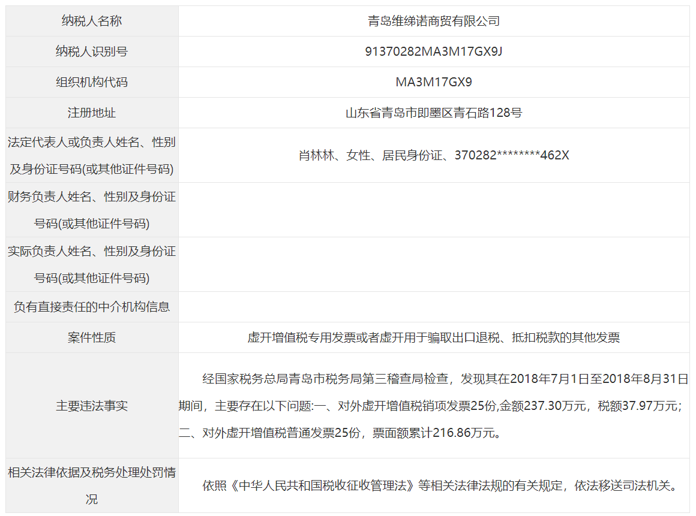The width and height of the screenshot is (696, 516).
Task: Select address 山东省青岛市即墨区青石路128号
Action: click(x=433, y=113)
